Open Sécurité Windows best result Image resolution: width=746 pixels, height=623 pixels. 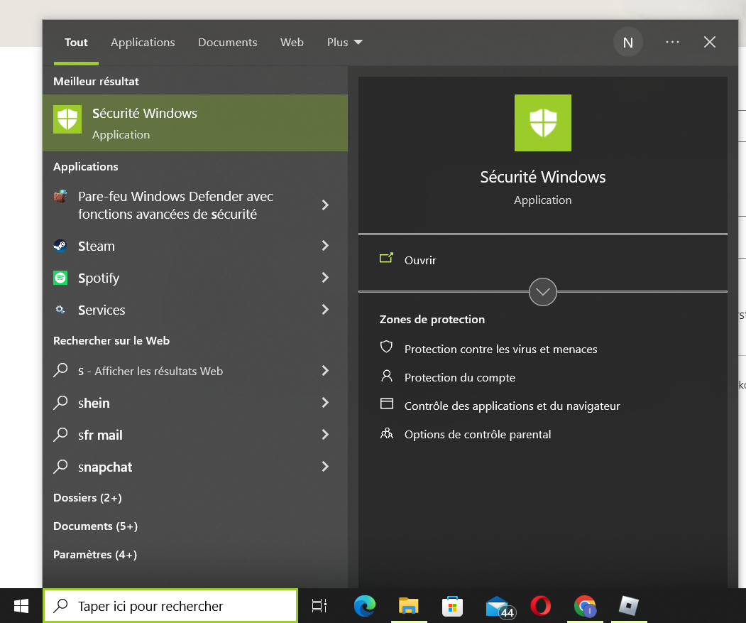tap(195, 123)
